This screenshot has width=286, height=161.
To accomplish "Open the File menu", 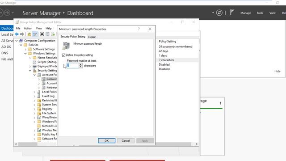I will click(18, 28).
